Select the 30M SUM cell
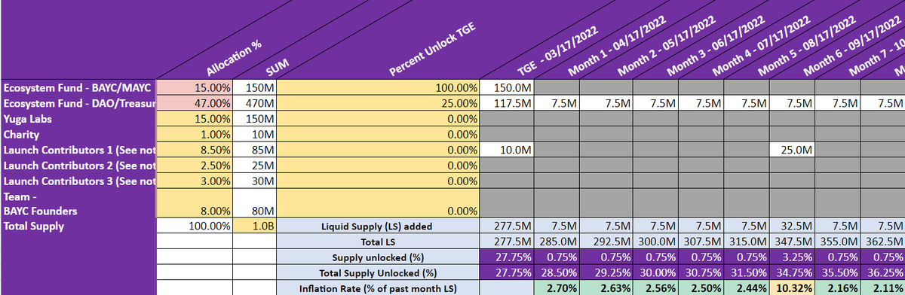Viewport: 905px width, 295px height. (x=255, y=181)
